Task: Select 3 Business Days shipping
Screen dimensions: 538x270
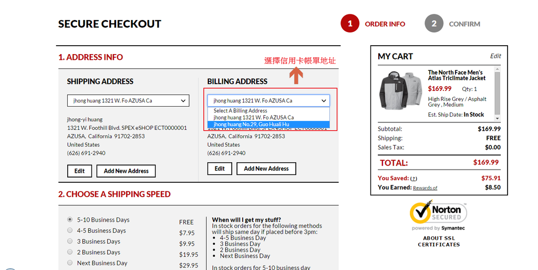Action: click(x=70, y=241)
